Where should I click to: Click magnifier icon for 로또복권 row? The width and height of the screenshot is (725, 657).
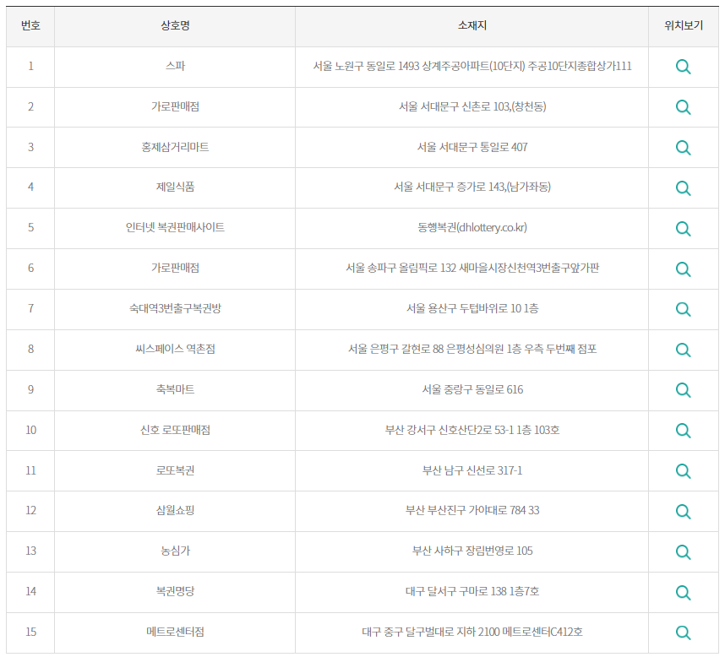tap(683, 471)
